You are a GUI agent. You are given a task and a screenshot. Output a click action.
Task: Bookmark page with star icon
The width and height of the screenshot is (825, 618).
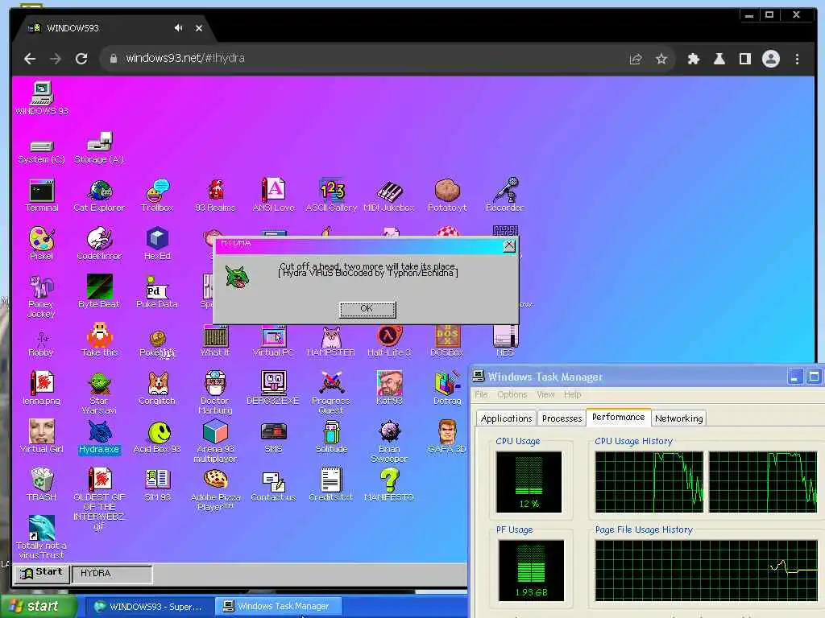point(661,59)
